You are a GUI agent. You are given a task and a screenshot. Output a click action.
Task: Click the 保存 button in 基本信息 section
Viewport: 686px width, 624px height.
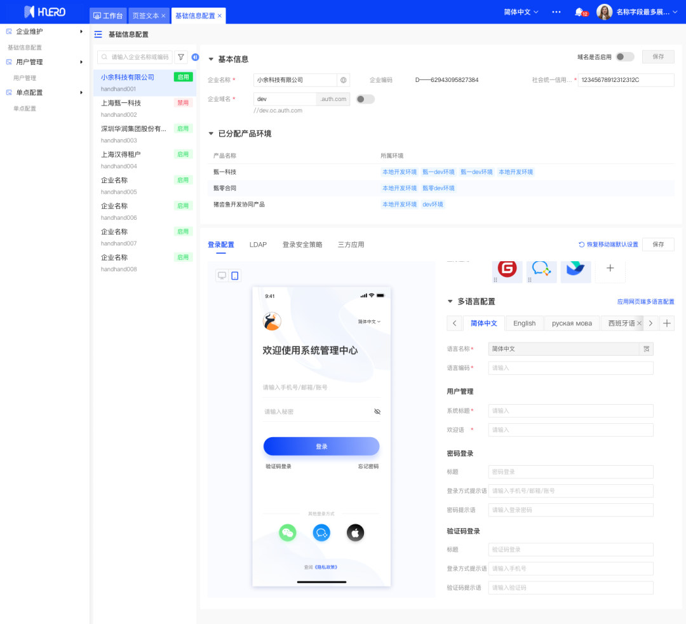click(658, 57)
